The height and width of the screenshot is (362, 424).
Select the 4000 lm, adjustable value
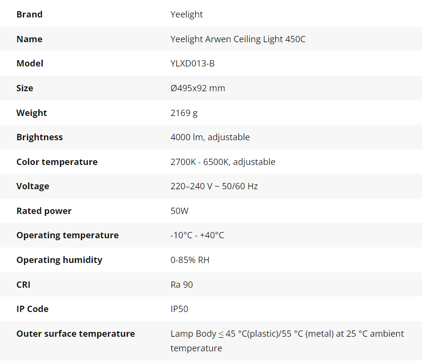tap(210, 137)
